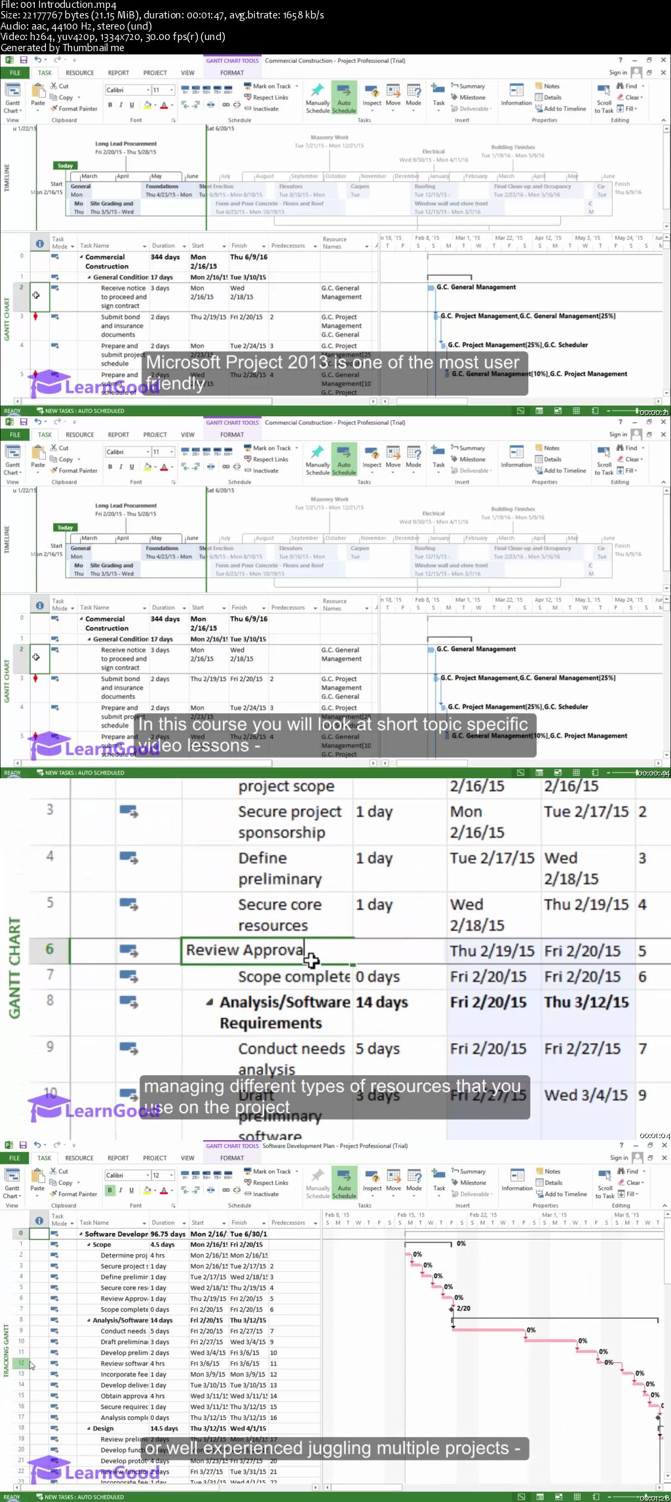Click Undo arrow in Software Development Plan title bar

coord(37,1145)
